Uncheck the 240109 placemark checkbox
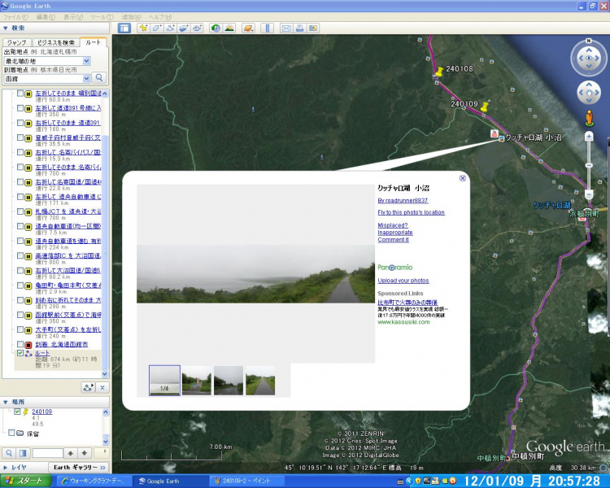610x488 pixels. pyautogui.click(x=17, y=412)
